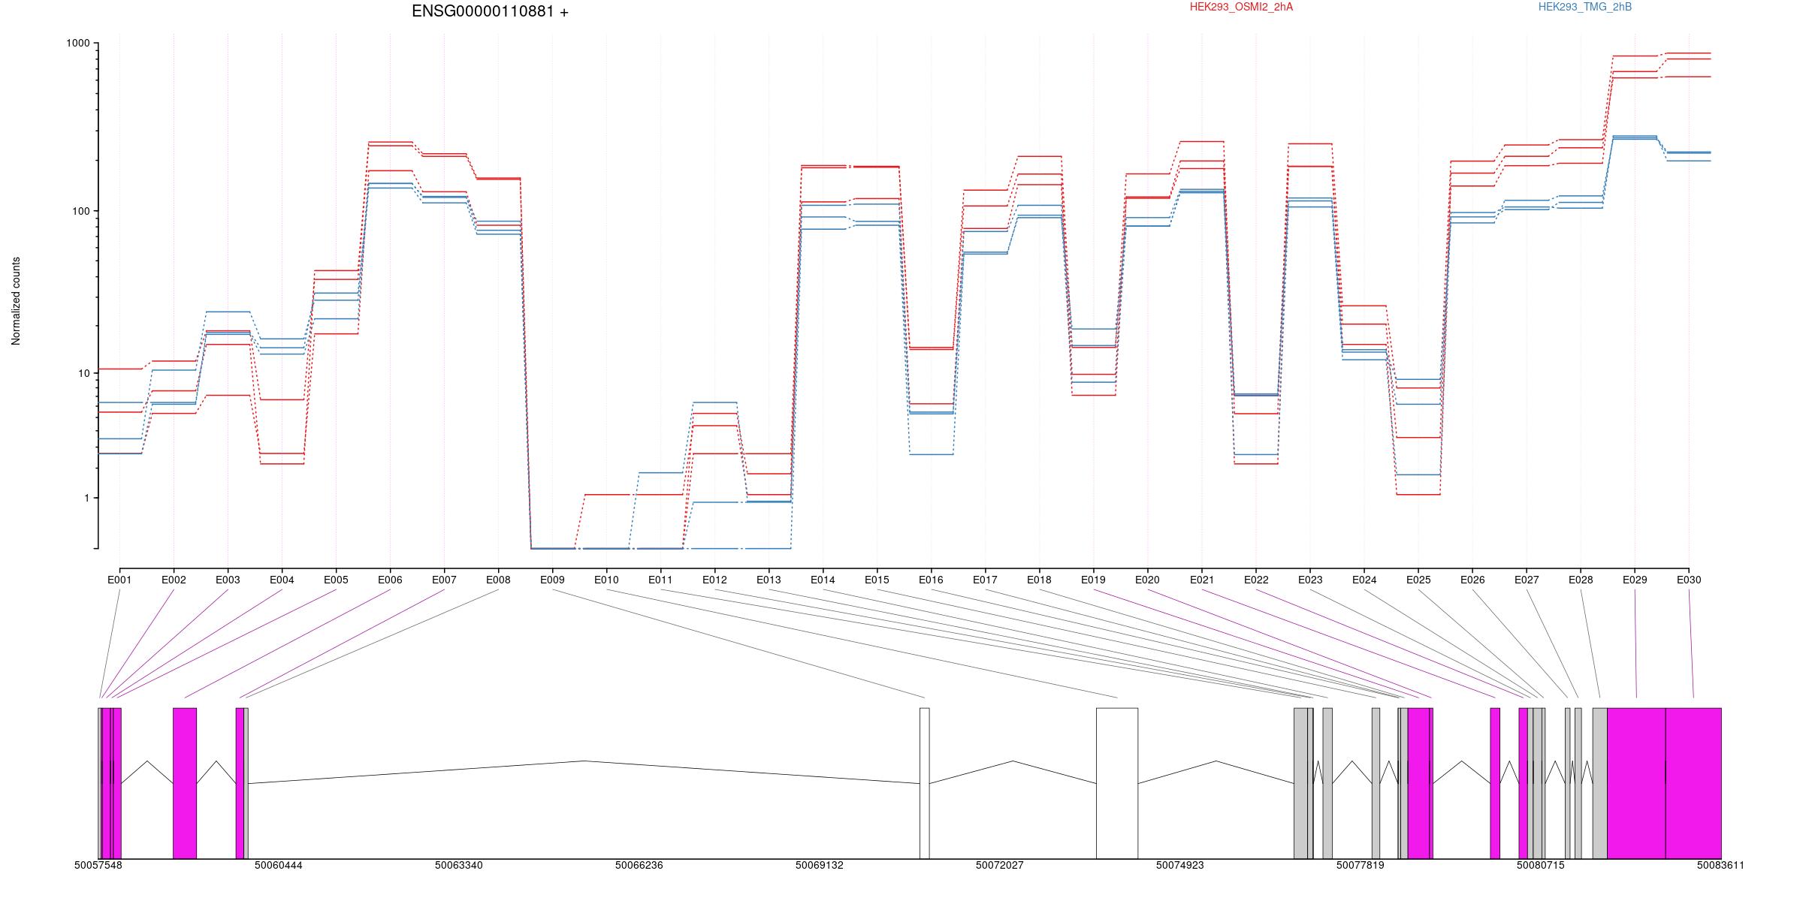Click genomic coordinate 50063340
1803x901 pixels.
pos(459,865)
